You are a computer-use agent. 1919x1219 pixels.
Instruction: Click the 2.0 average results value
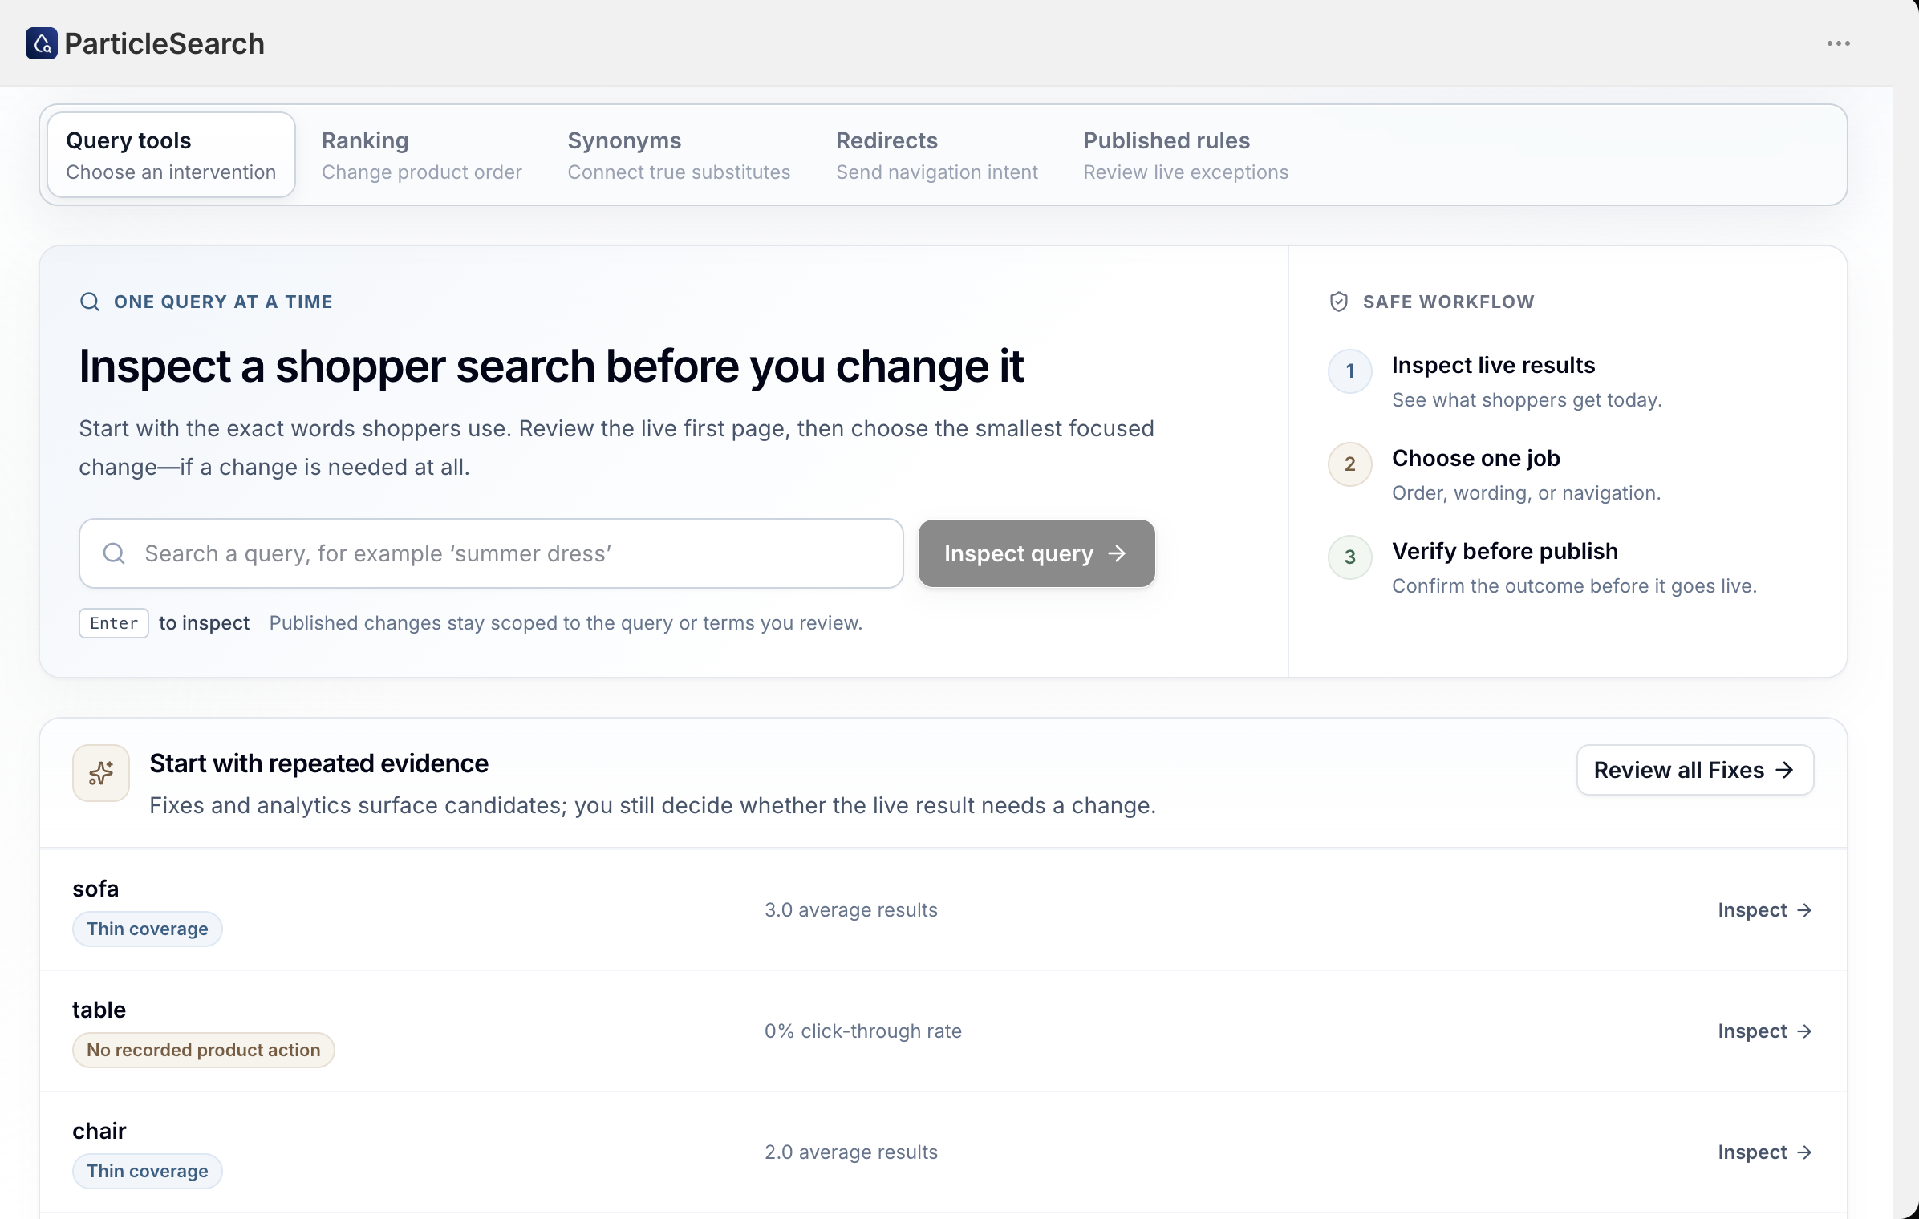[x=851, y=1152]
